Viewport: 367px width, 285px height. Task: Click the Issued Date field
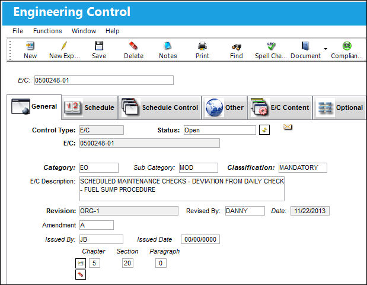(x=200, y=239)
